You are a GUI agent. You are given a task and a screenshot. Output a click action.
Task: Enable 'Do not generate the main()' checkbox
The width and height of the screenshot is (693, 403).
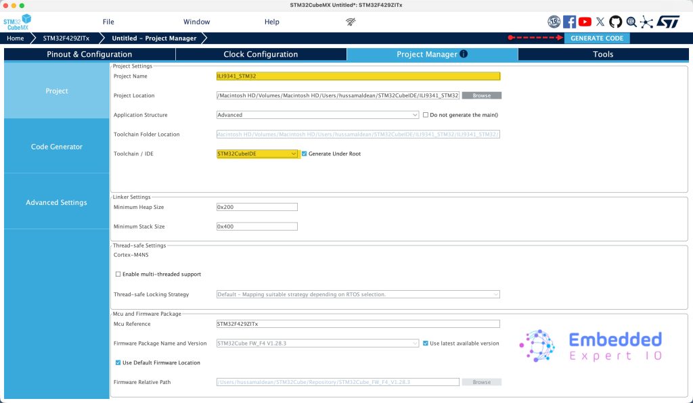click(425, 115)
